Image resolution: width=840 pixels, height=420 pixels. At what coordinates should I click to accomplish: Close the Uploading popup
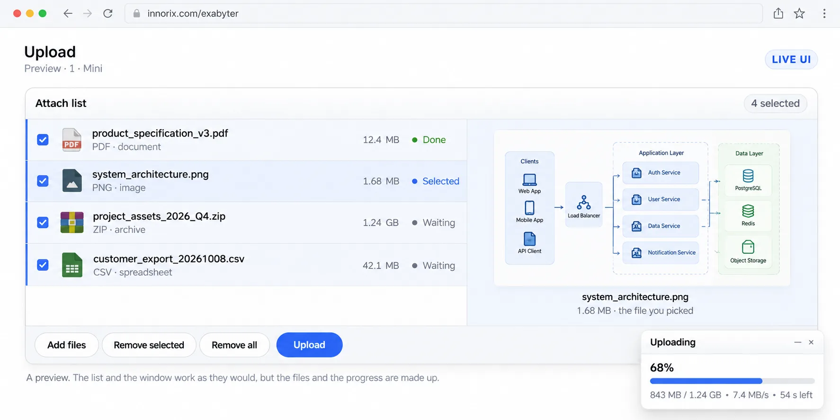click(x=811, y=342)
